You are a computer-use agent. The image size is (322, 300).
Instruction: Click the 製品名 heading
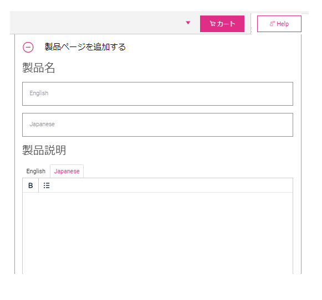(39, 68)
